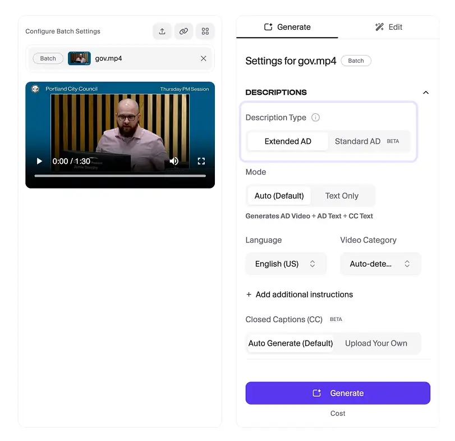Click the purple Generate button
This screenshot has width=455, height=441.
click(x=337, y=393)
